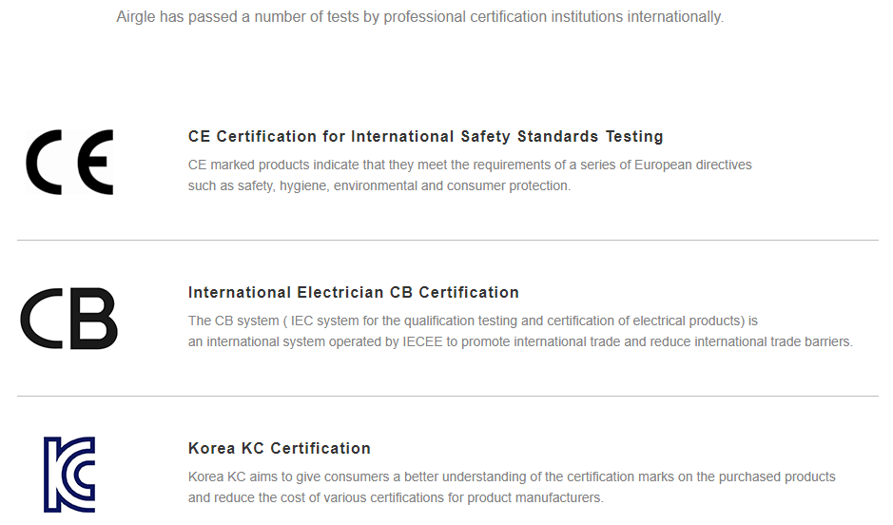Click the word "Airgle" in the top sentence
This screenshot has width=893, height=525.
[x=138, y=17]
